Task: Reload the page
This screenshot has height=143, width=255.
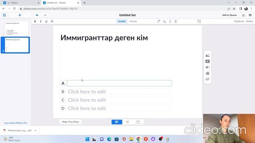Action: [14, 9]
